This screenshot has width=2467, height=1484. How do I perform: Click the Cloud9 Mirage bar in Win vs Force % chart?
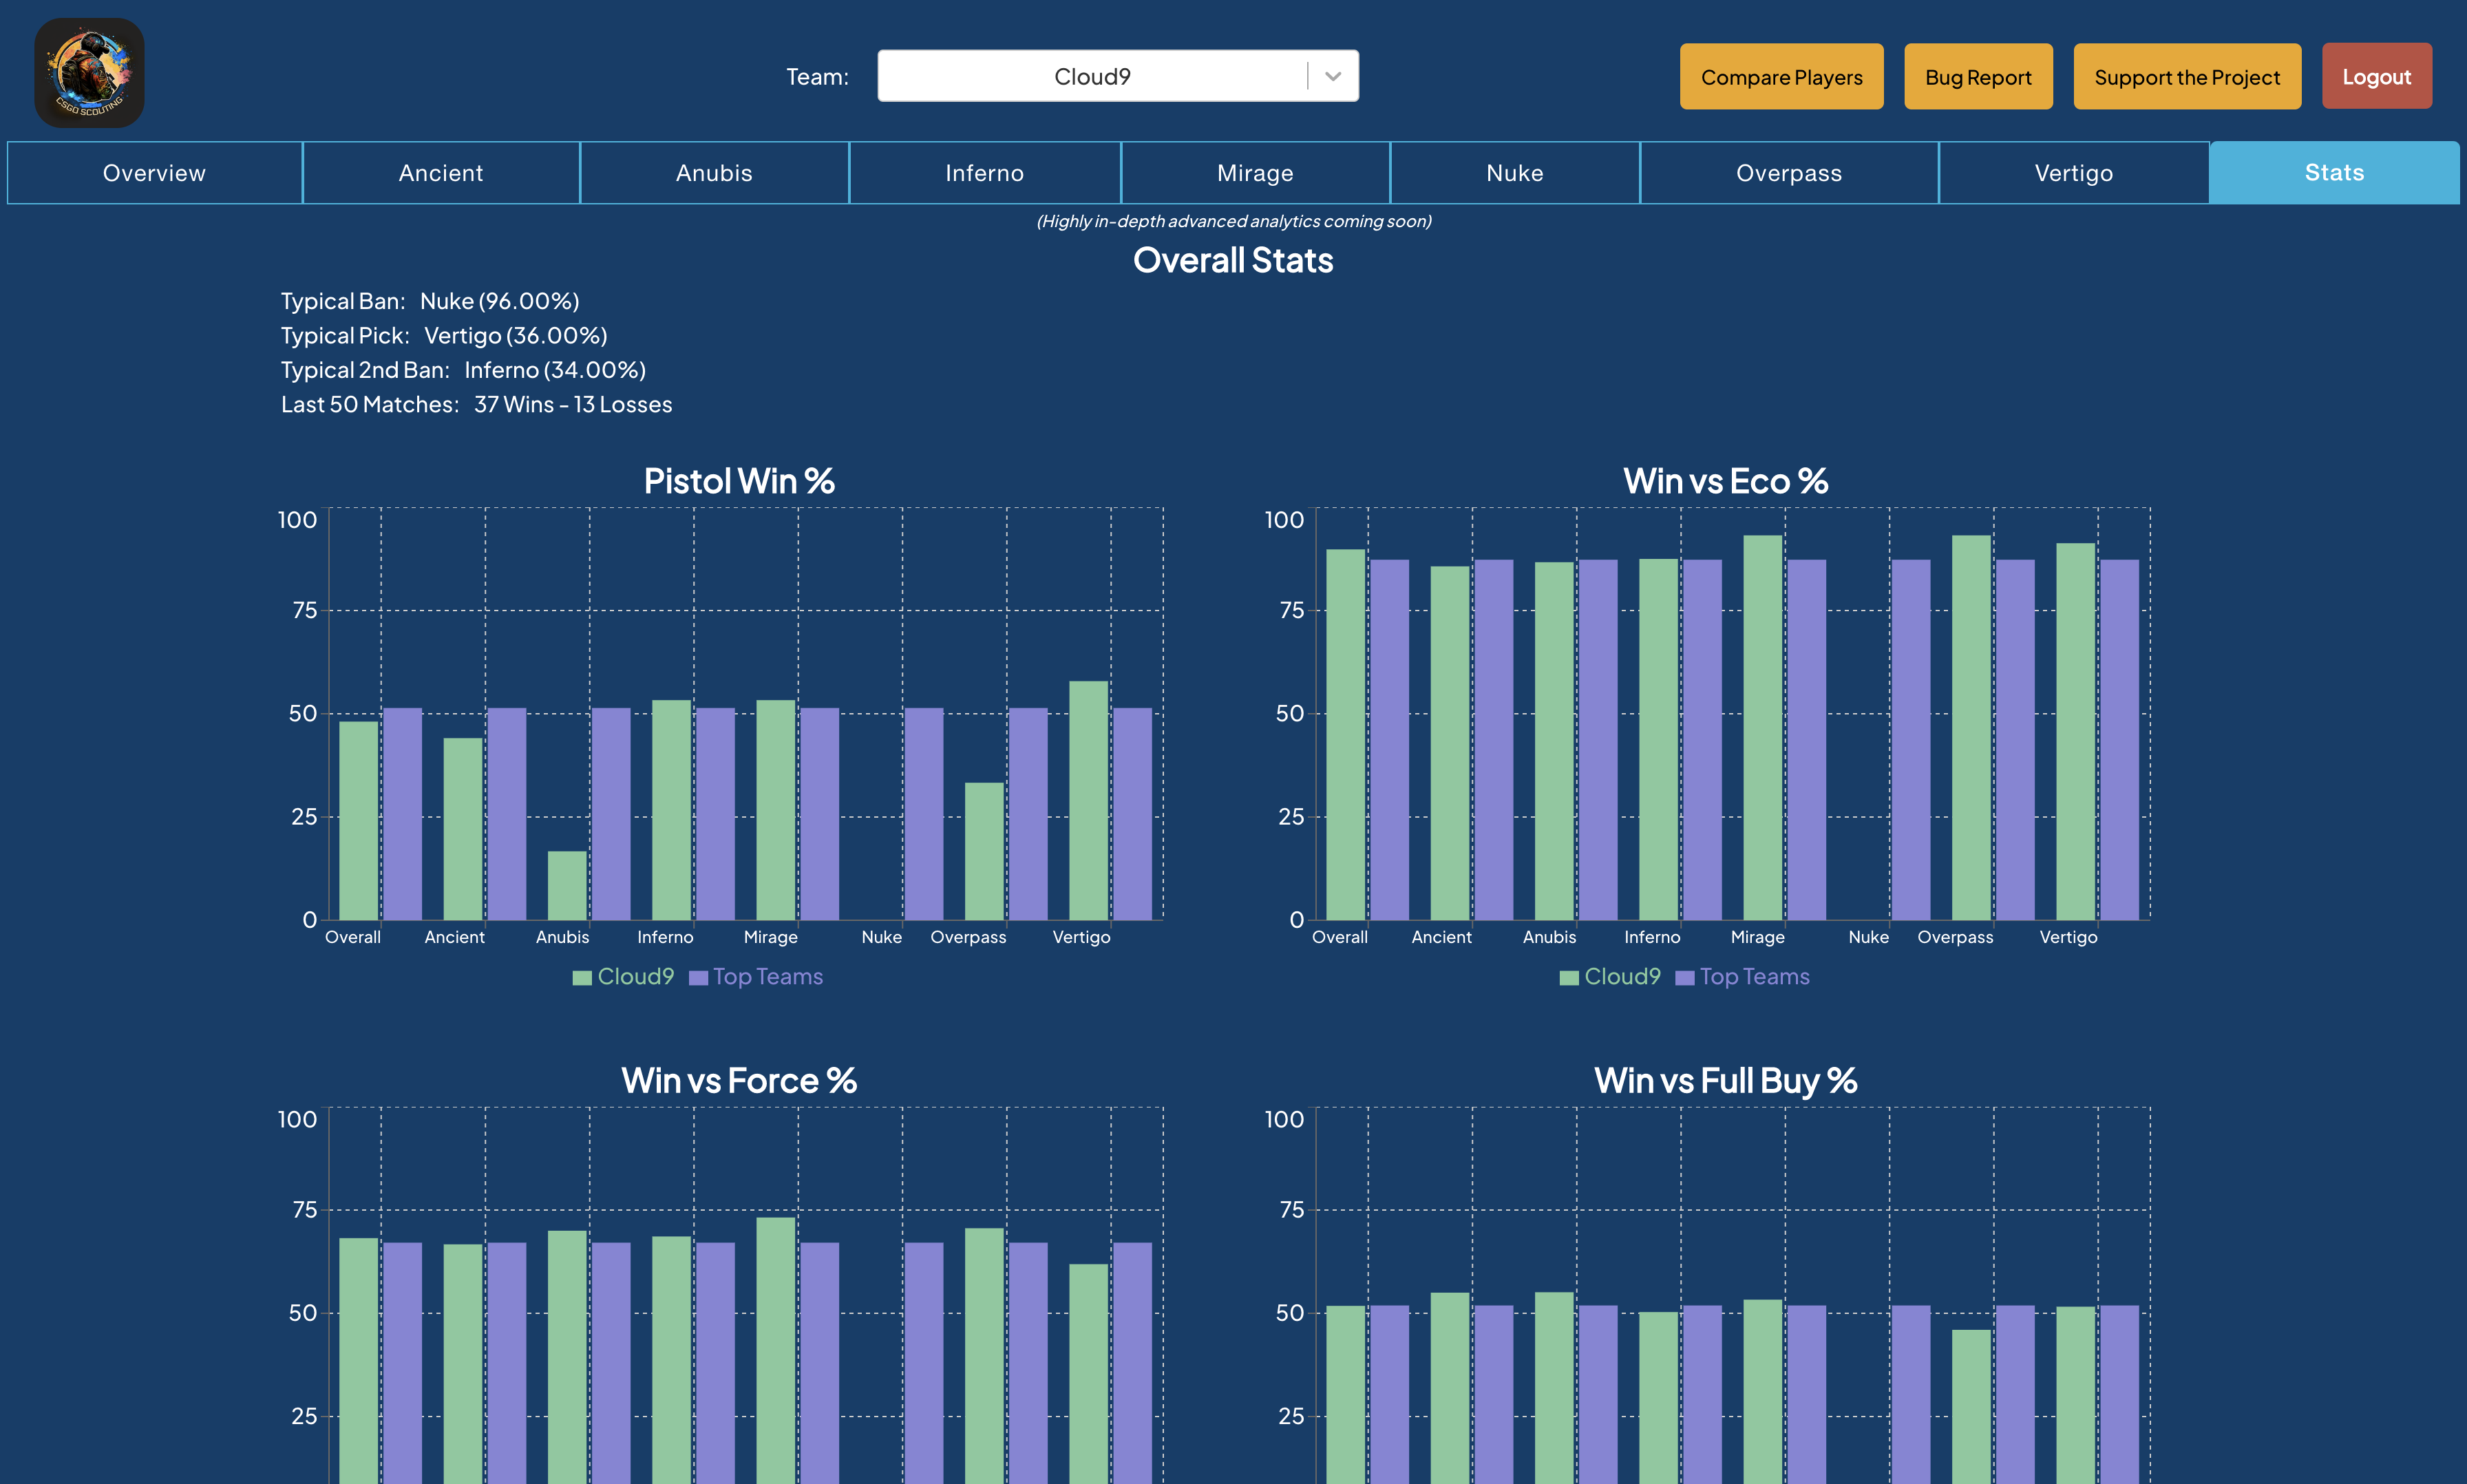pos(776,1350)
